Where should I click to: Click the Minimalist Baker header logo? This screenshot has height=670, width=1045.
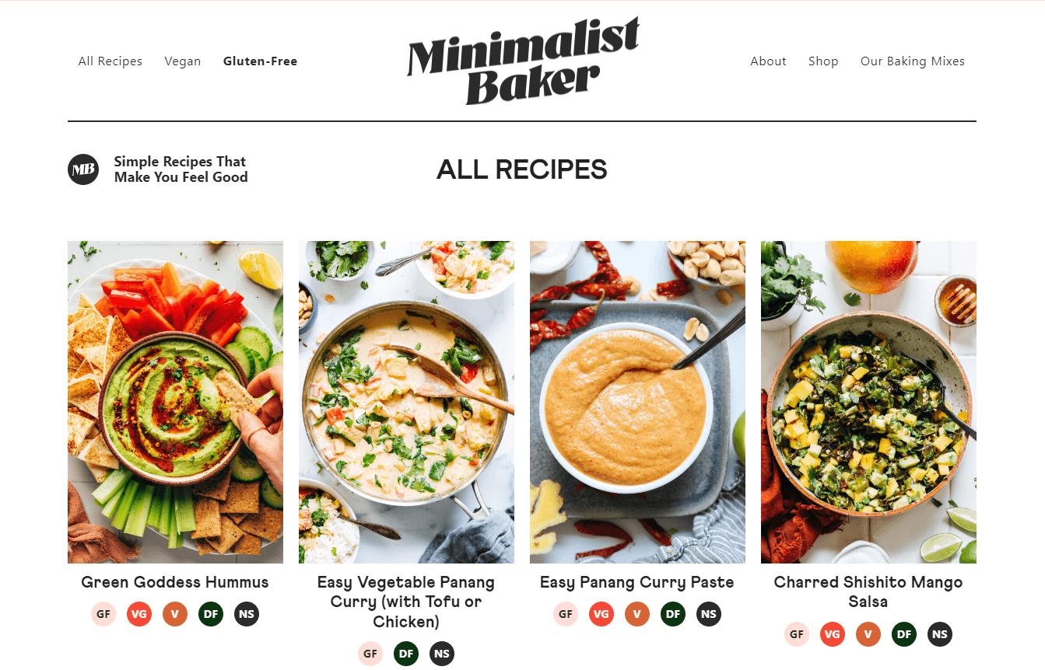coord(523,61)
